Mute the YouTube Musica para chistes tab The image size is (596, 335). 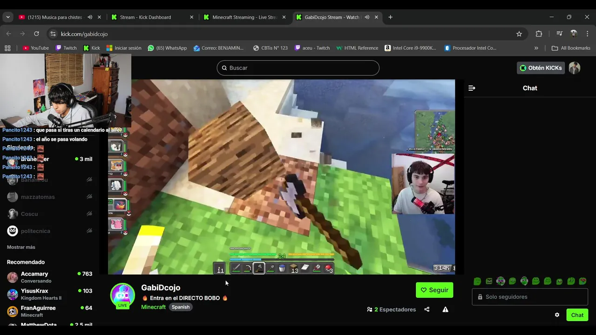pyautogui.click(x=90, y=17)
